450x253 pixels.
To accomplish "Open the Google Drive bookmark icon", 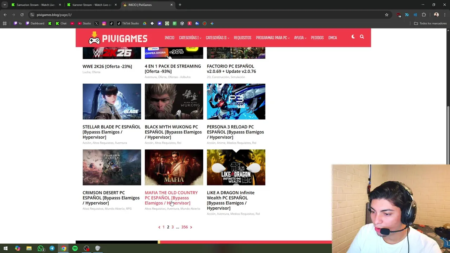I will 144,24.
